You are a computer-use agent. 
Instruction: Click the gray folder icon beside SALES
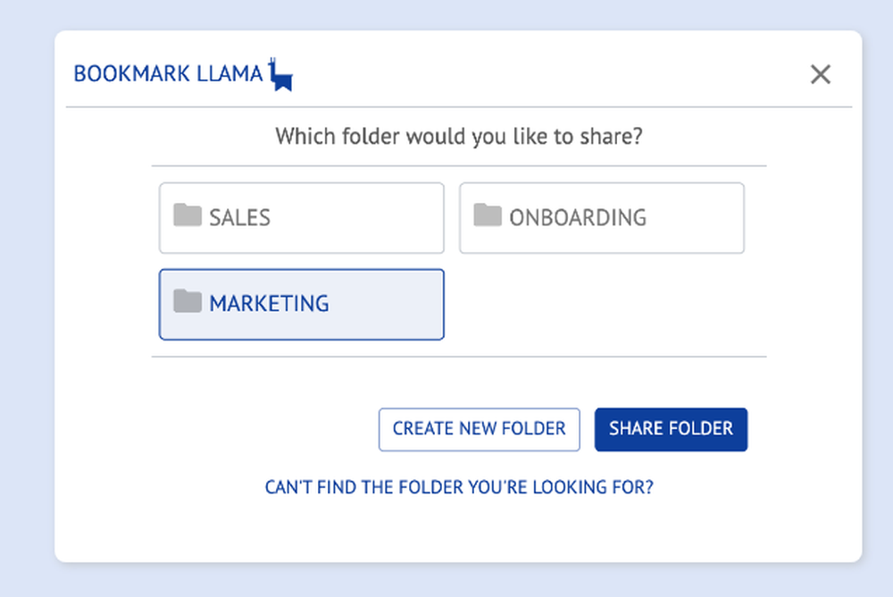click(x=188, y=215)
